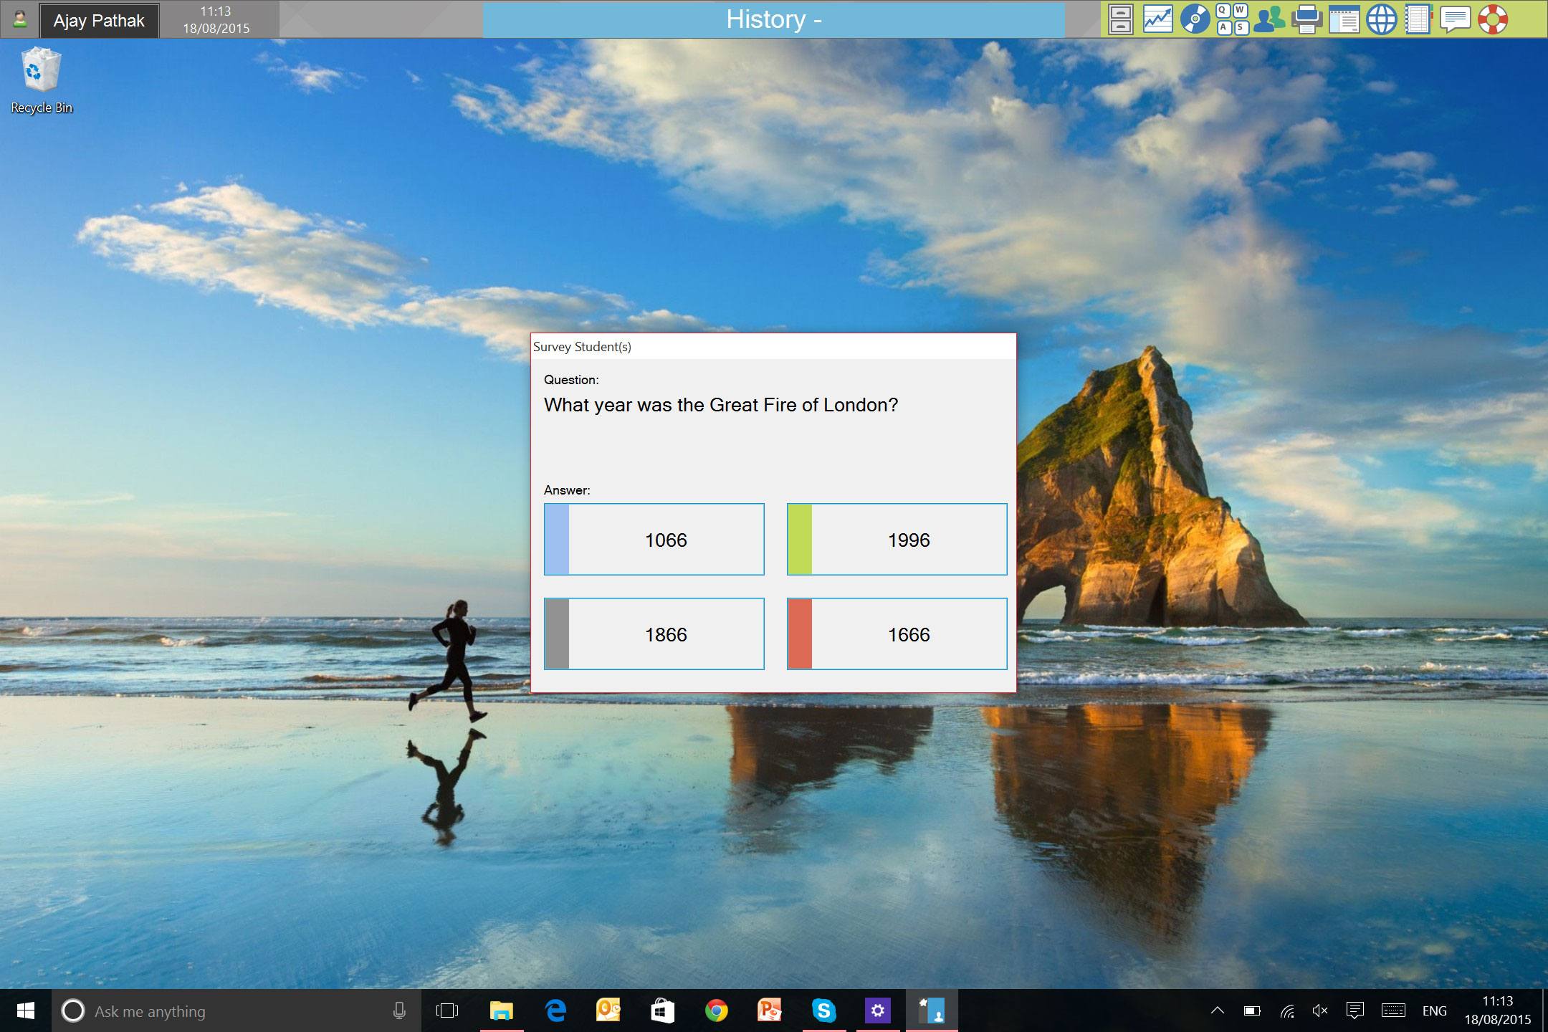Viewport: 1548px width, 1032px height.
Task: Click the two-people group icon
Action: 1269,19
